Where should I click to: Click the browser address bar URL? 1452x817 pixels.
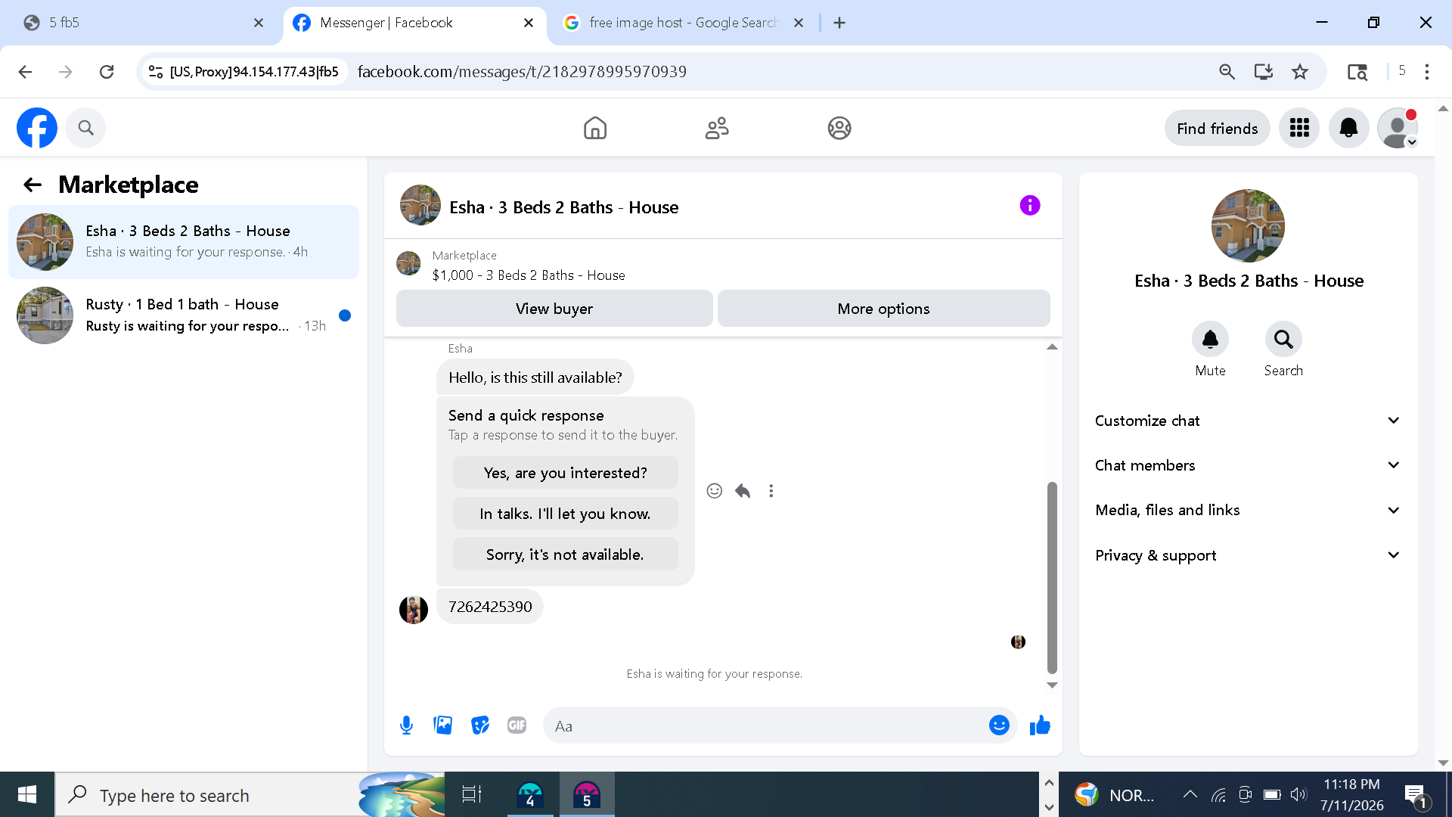pyautogui.click(x=522, y=72)
